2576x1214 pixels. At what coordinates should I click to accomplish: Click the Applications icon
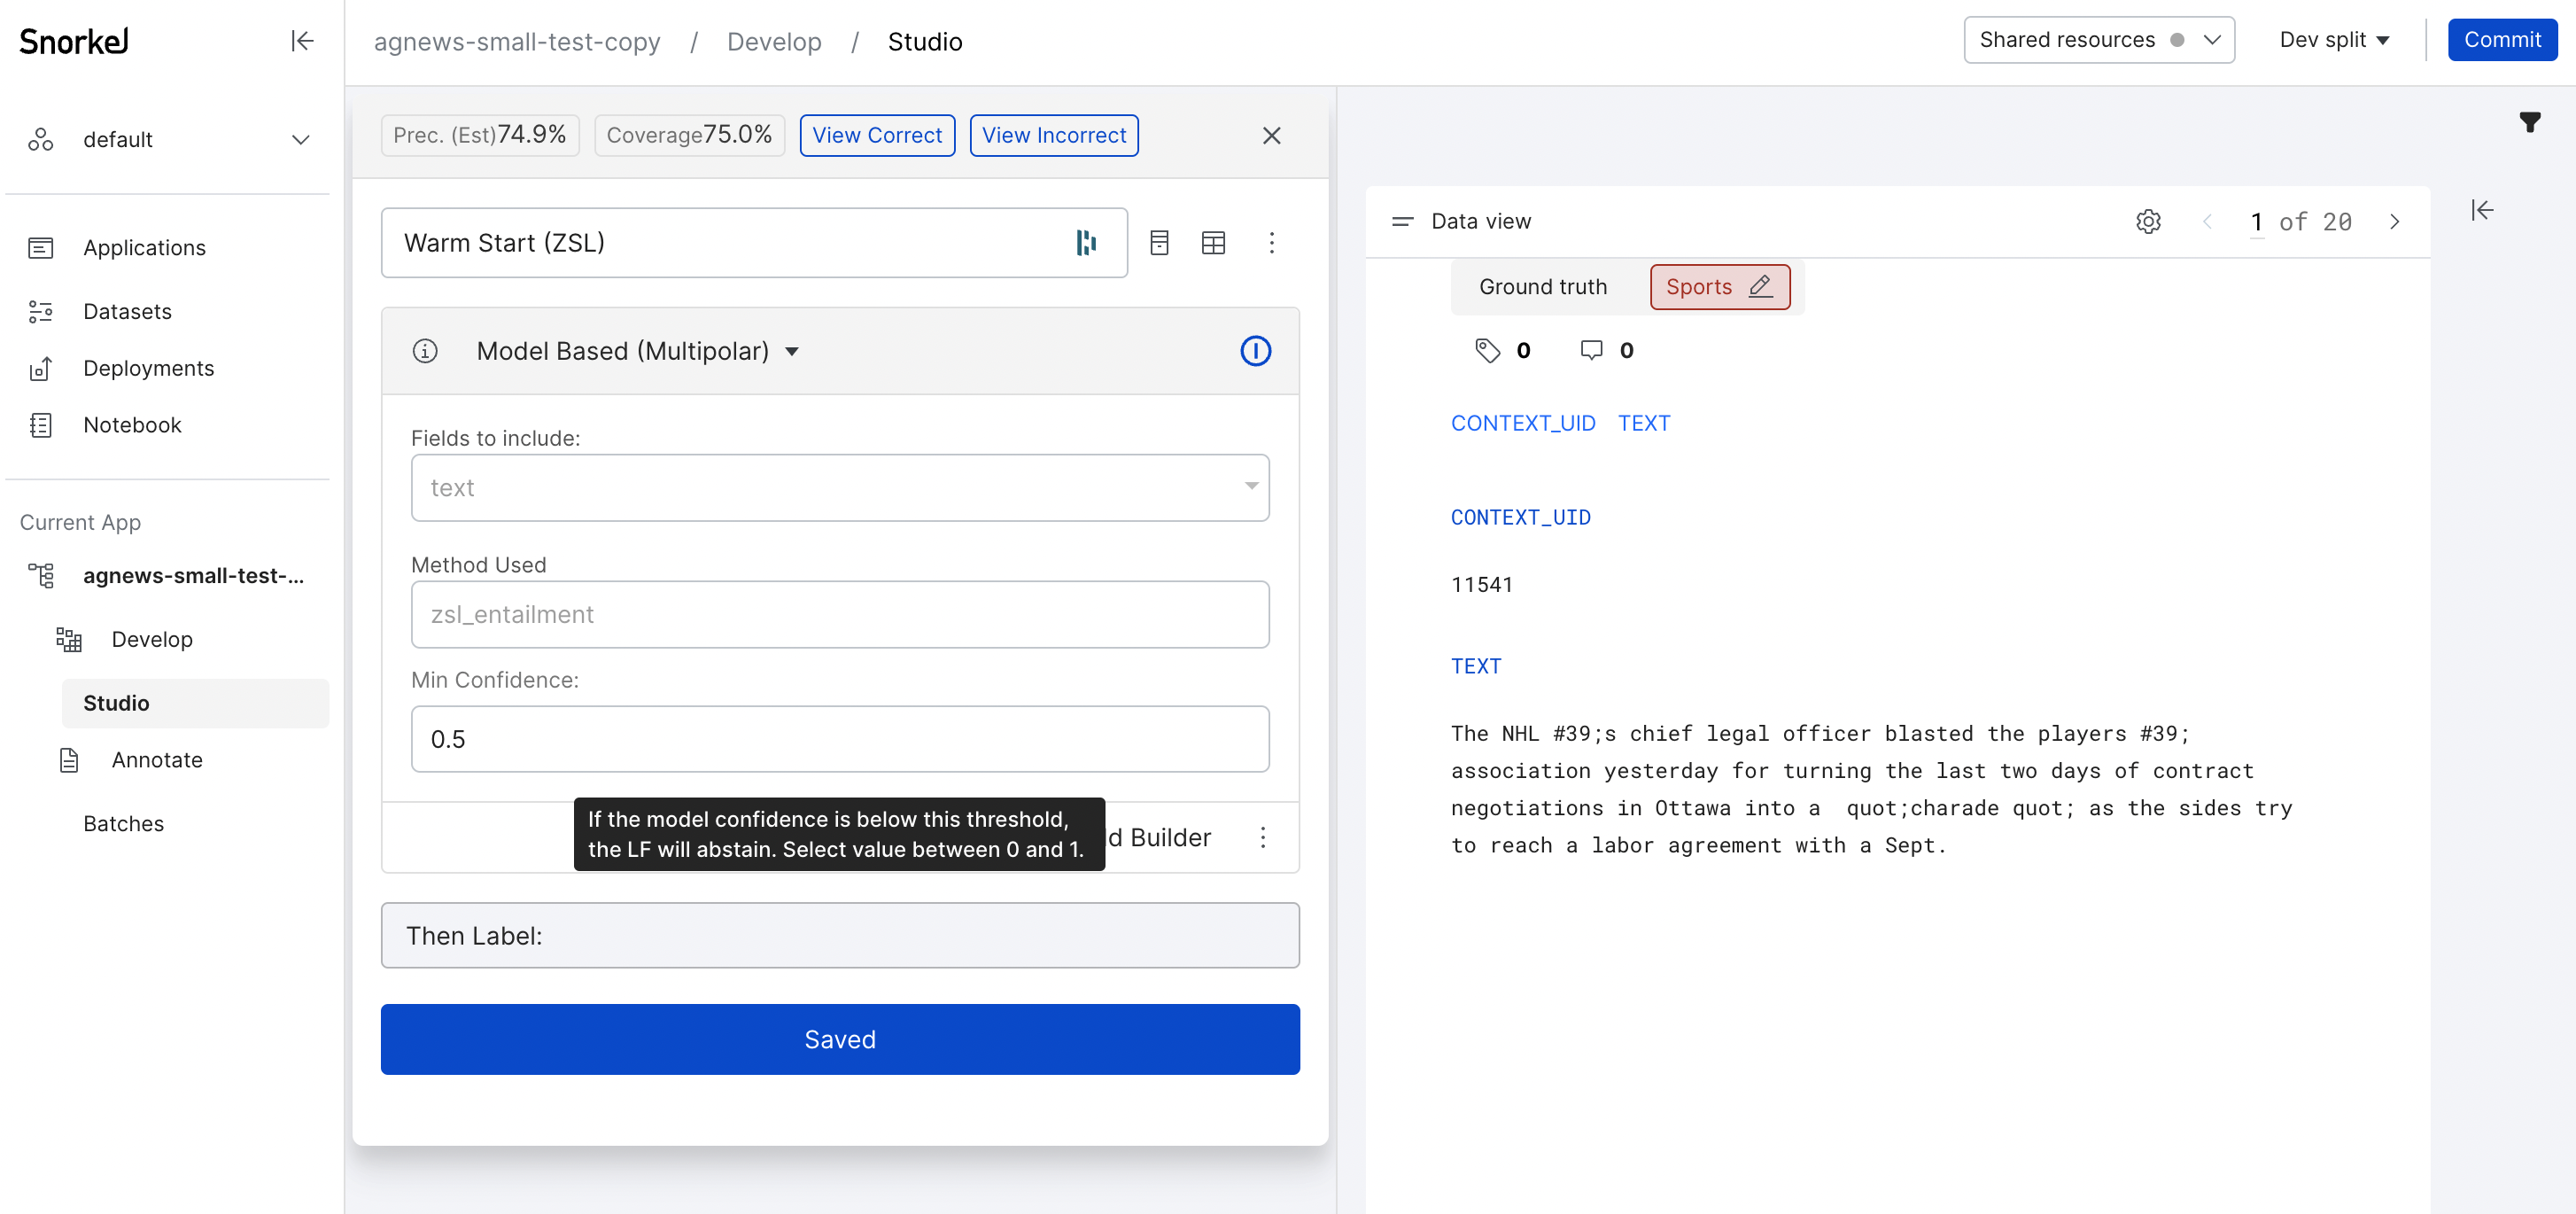tap(41, 247)
